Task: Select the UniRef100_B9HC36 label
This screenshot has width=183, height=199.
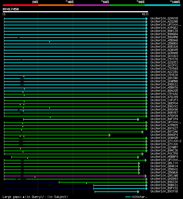Action: coord(164,150)
